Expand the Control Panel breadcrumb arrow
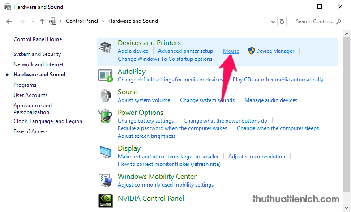Viewport: 351px width, 212px height. point(103,21)
